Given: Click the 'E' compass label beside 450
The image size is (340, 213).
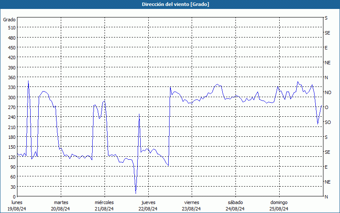Looking at the screenshot, I should [326, 48].
